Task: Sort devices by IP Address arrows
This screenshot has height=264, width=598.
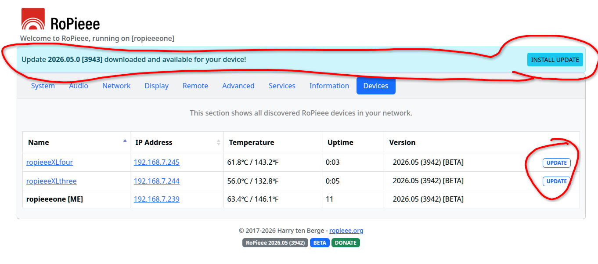Action: tap(218, 142)
